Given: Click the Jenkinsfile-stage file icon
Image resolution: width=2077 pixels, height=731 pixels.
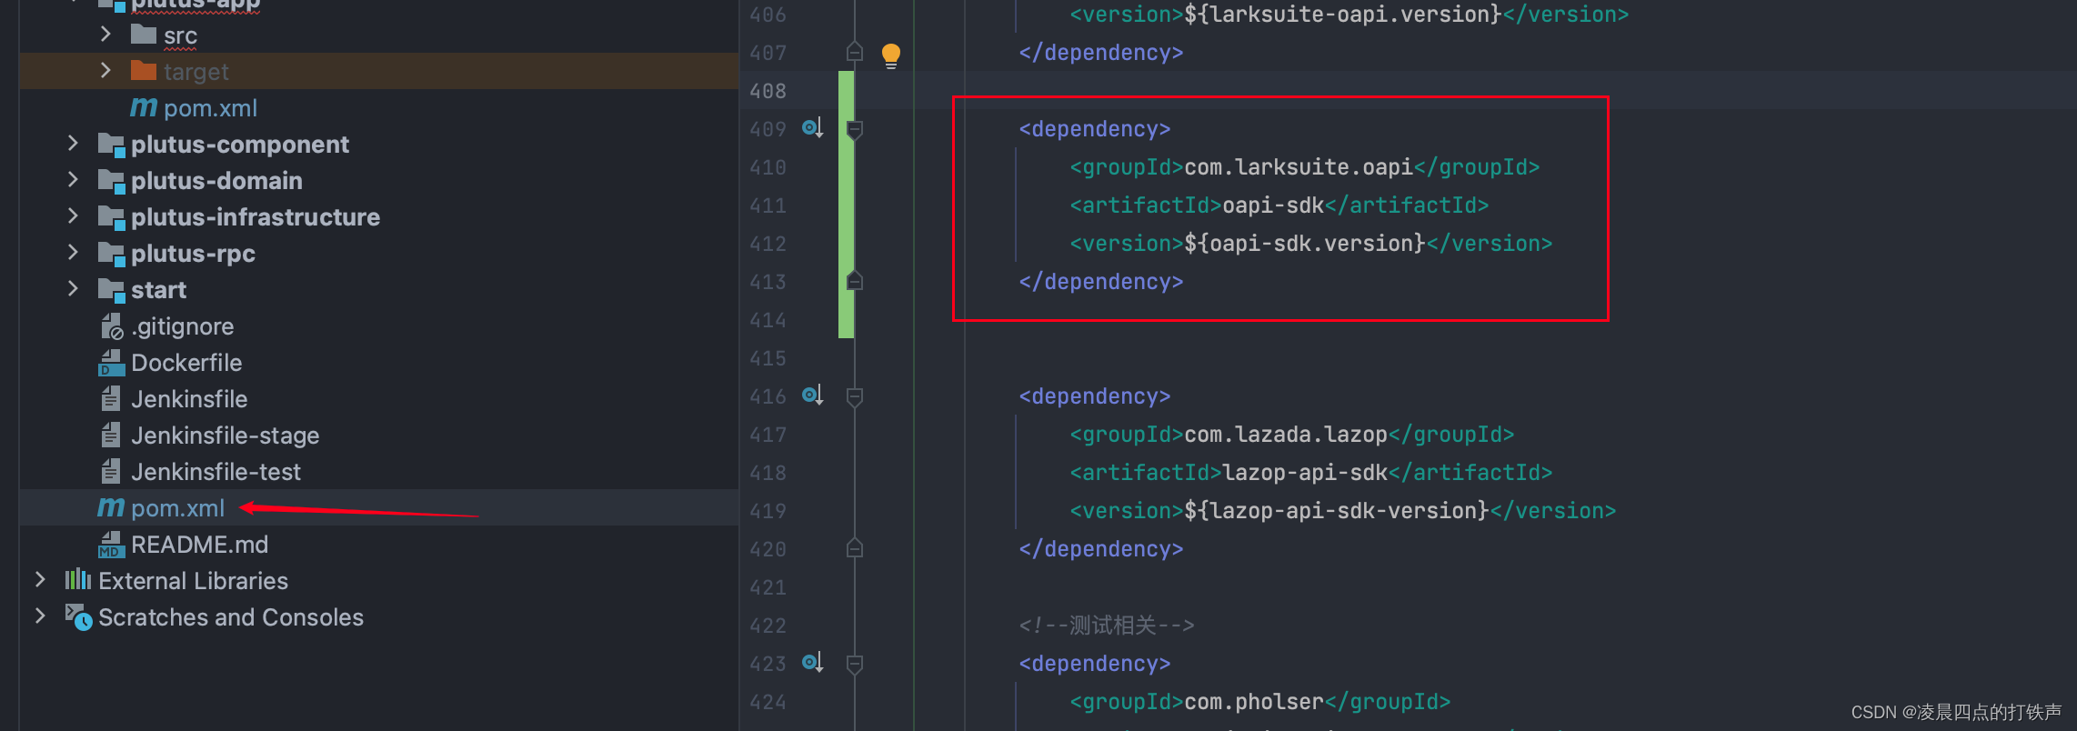Looking at the screenshot, I should coord(111,435).
